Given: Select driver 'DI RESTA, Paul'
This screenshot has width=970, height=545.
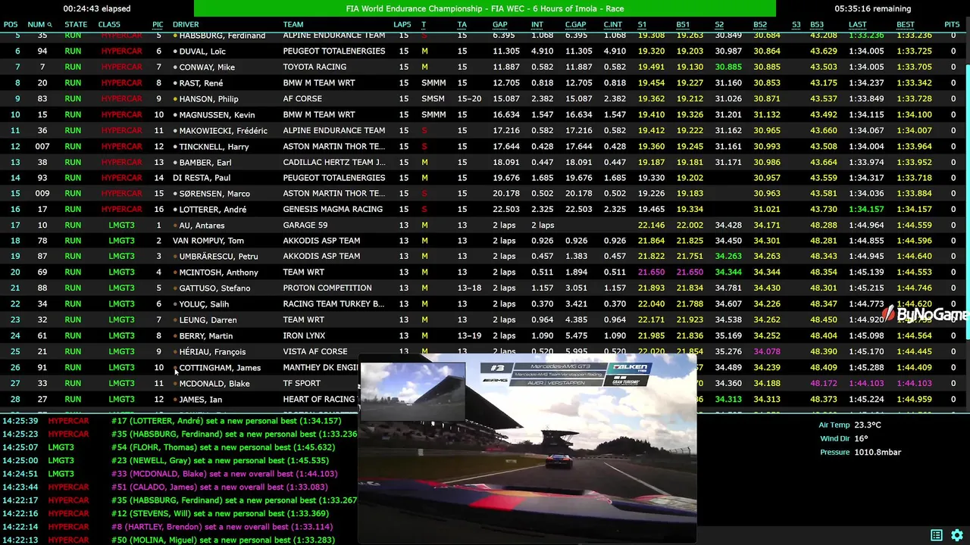Looking at the screenshot, I should [x=202, y=177].
